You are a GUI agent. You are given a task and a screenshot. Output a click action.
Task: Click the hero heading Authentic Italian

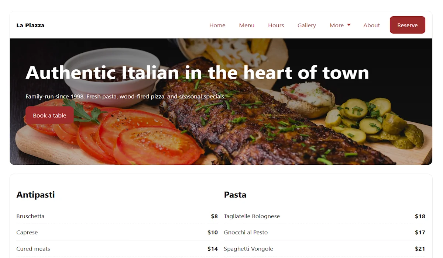197,72
